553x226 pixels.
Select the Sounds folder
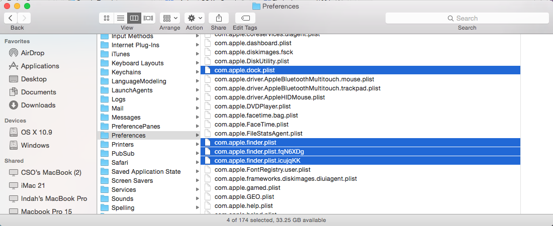[122, 199]
